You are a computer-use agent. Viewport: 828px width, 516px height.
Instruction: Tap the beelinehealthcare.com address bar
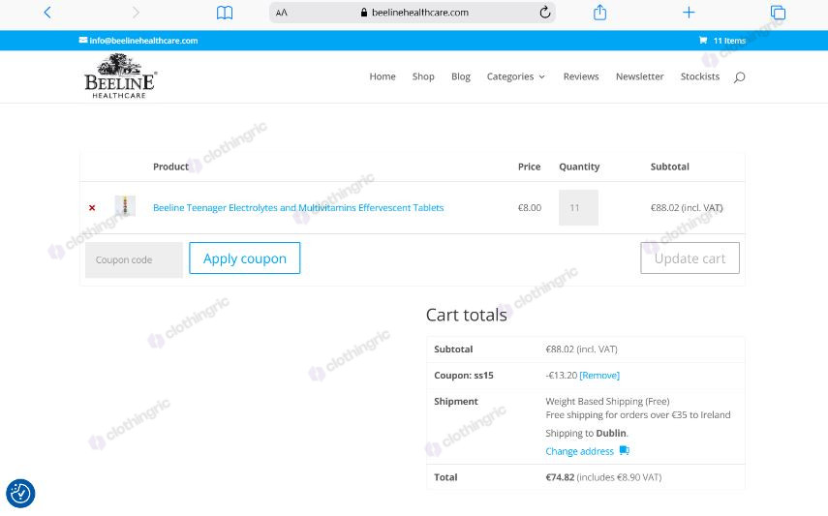coord(413,13)
